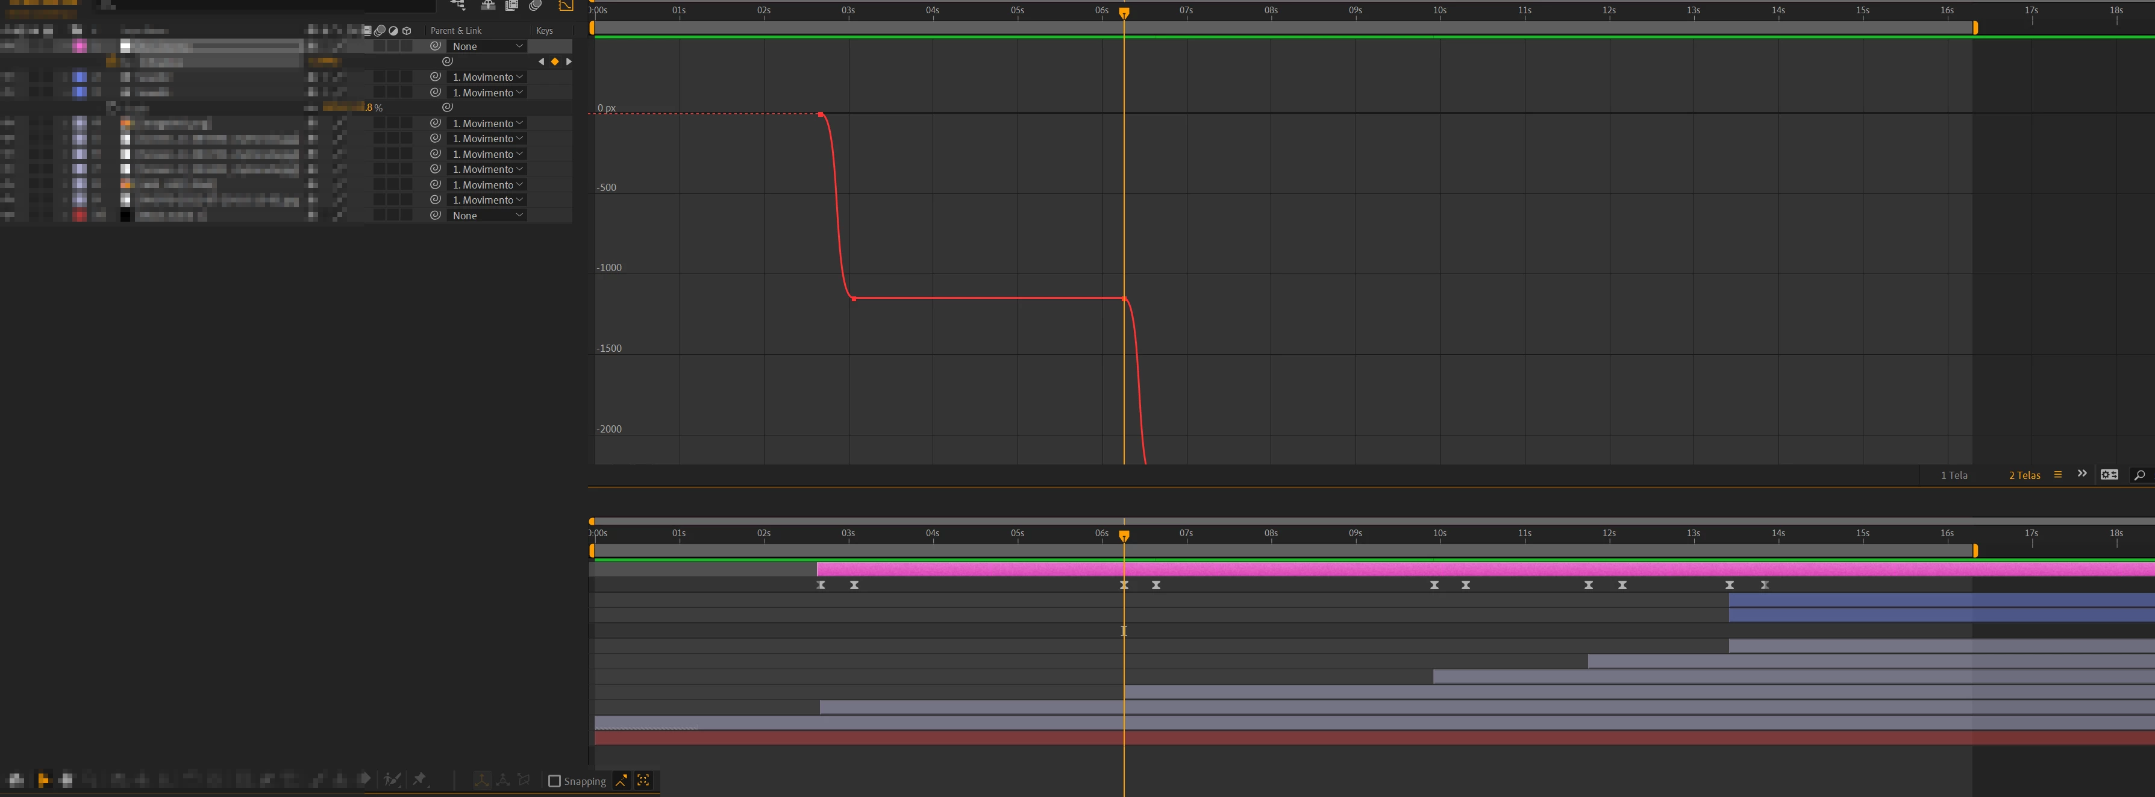The width and height of the screenshot is (2155, 797).
Task: Switch to the 1 Tela workspace
Action: [x=1953, y=475]
